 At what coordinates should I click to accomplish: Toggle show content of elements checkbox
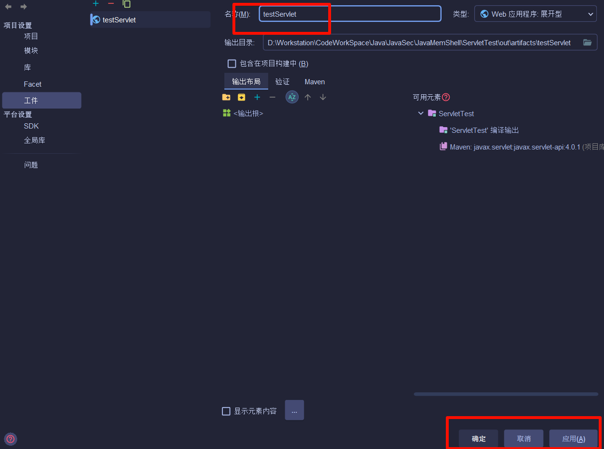(x=226, y=411)
